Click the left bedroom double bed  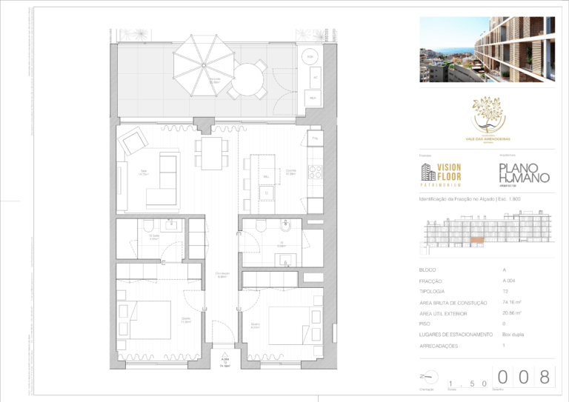pyautogui.click(x=149, y=320)
